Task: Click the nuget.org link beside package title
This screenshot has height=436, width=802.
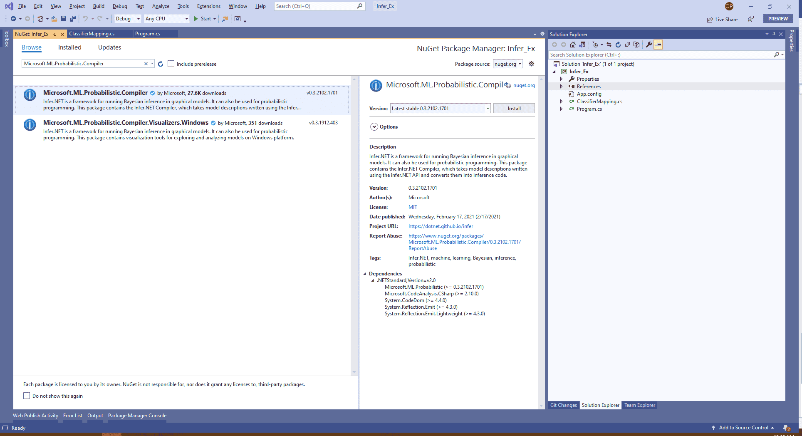Action: click(524, 85)
